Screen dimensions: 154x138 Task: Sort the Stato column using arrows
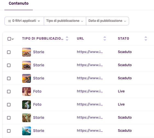(146, 39)
